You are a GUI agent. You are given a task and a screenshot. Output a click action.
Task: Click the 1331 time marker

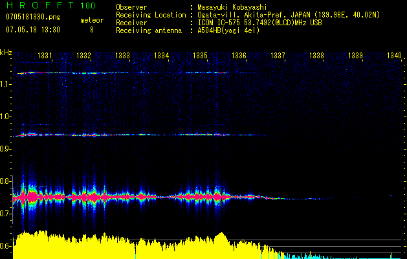pos(45,55)
